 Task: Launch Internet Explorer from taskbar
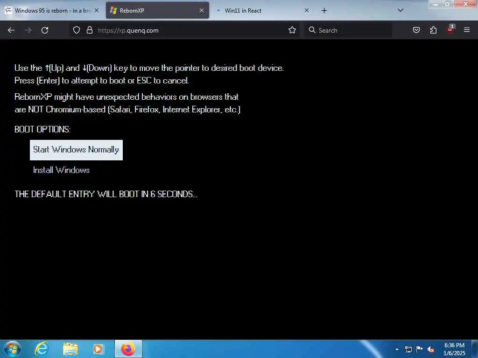tap(42, 349)
